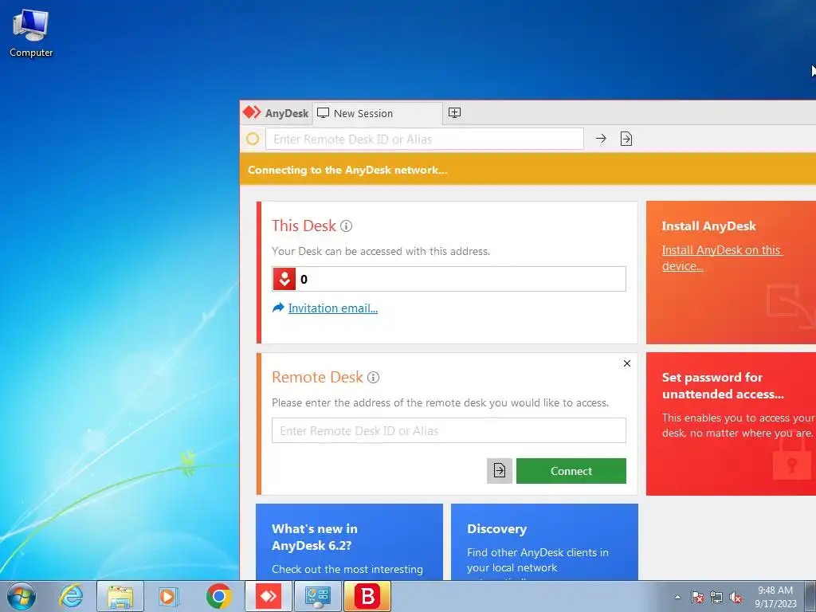Open the Invitation email link

tap(333, 308)
